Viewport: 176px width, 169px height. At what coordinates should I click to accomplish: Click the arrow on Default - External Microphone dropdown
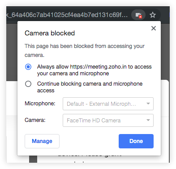pos(148,104)
